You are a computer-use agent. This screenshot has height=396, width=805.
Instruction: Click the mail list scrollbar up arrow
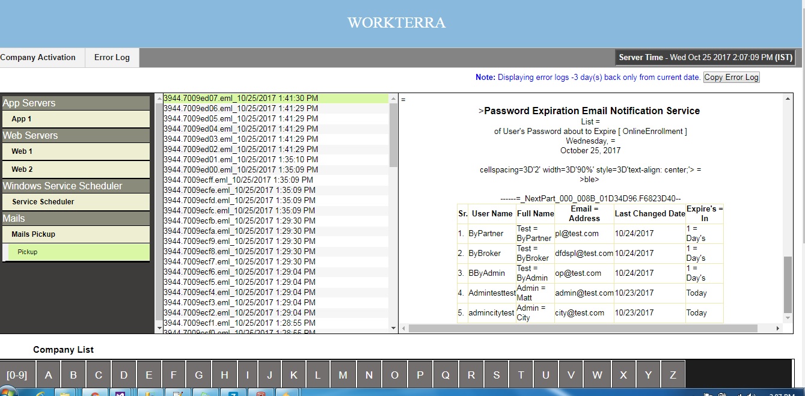coord(394,98)
